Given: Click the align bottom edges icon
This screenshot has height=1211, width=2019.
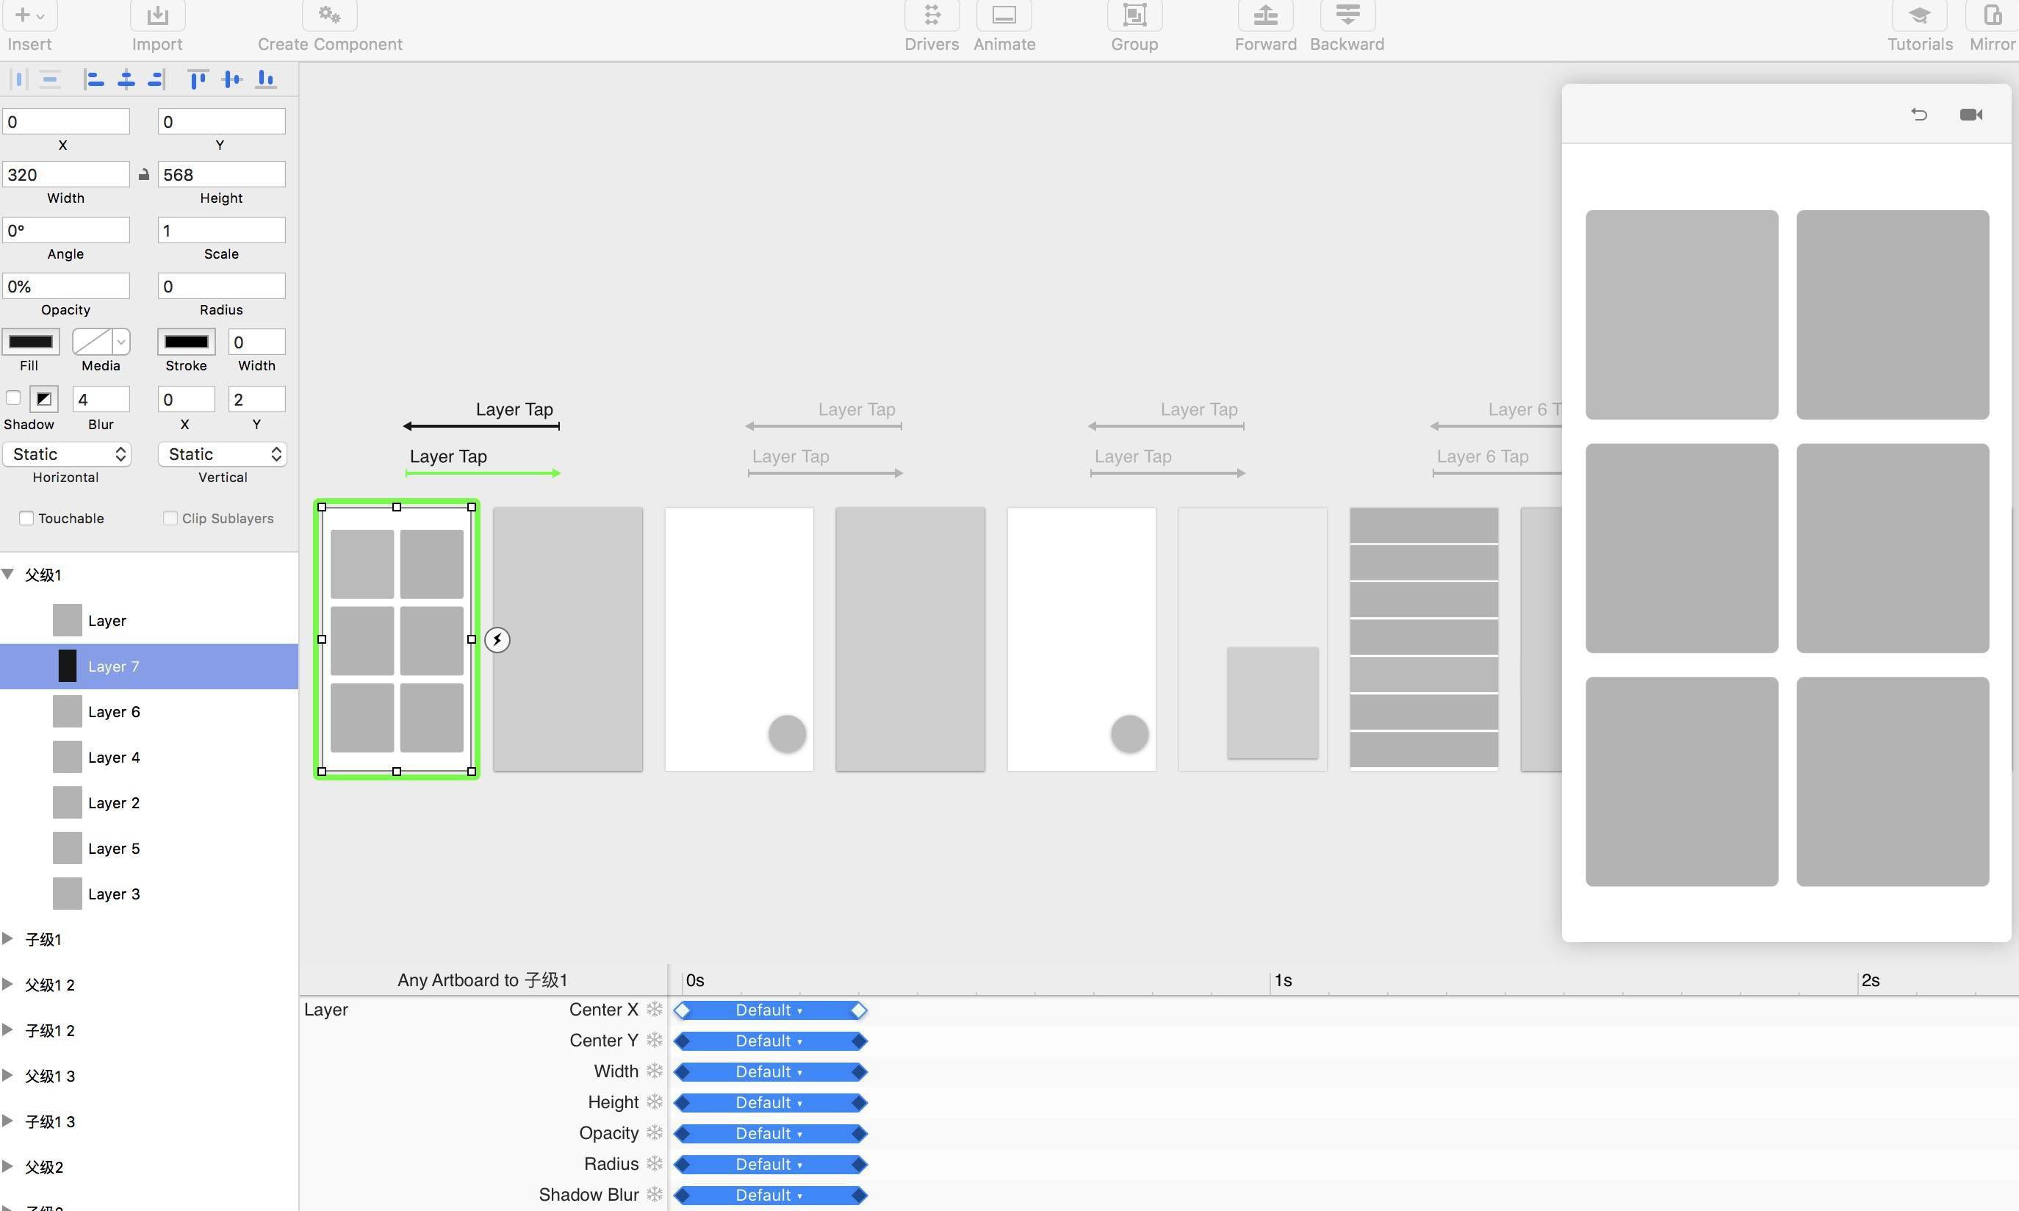Looking at the screenshot, I should point(266,79).
